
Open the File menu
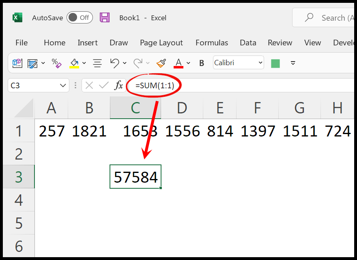22,43
